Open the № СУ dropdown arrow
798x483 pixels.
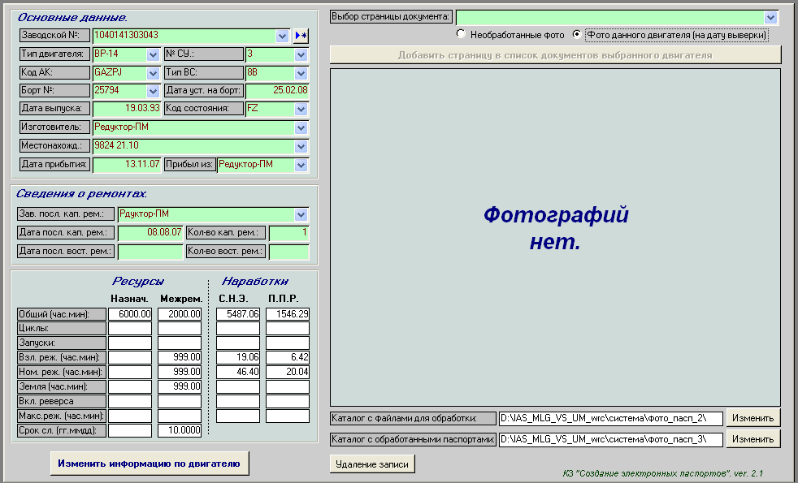[x=301, y=54]
